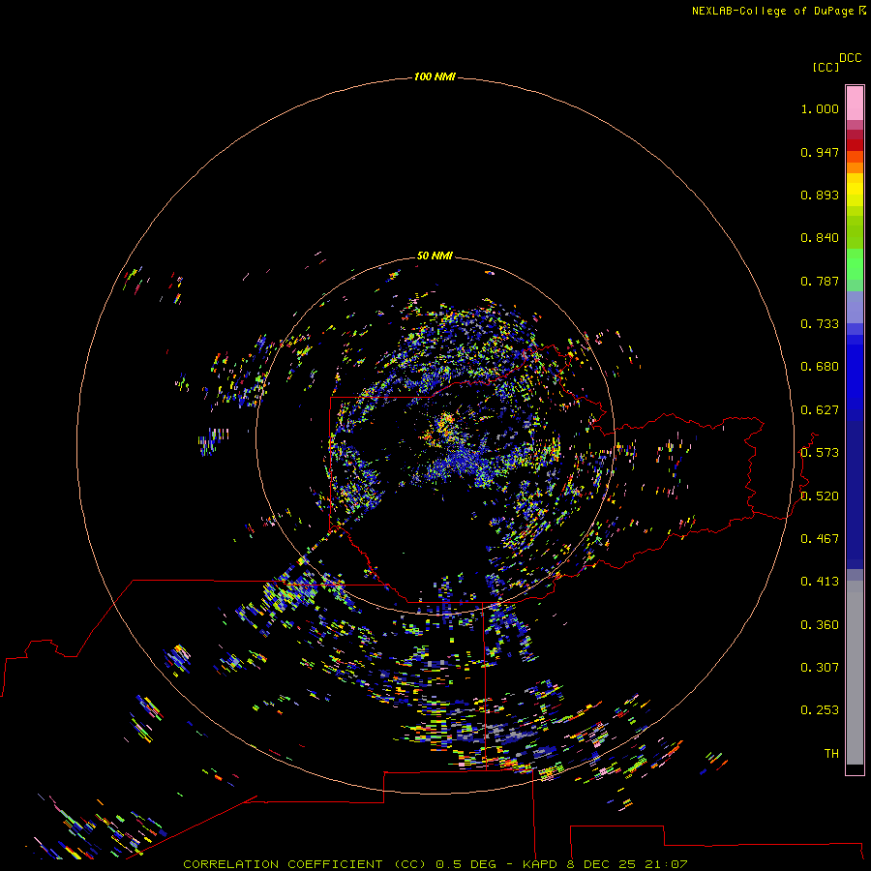Select the 0.413 legend value
The image size is (871, 871).
pyautogui.click(x=820, y=582)
